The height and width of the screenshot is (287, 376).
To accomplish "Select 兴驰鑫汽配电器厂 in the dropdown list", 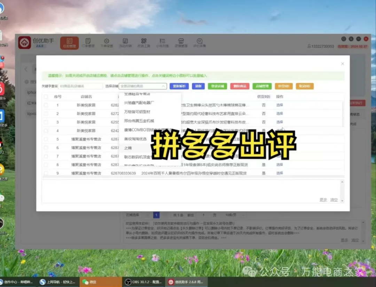I will tap(139, 103).
